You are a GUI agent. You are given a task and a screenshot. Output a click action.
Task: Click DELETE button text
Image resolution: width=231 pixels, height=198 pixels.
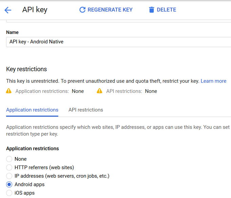[166, 10]
